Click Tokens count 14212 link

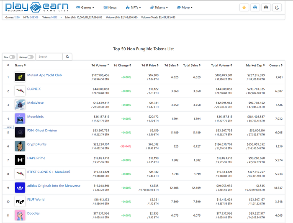54,18
